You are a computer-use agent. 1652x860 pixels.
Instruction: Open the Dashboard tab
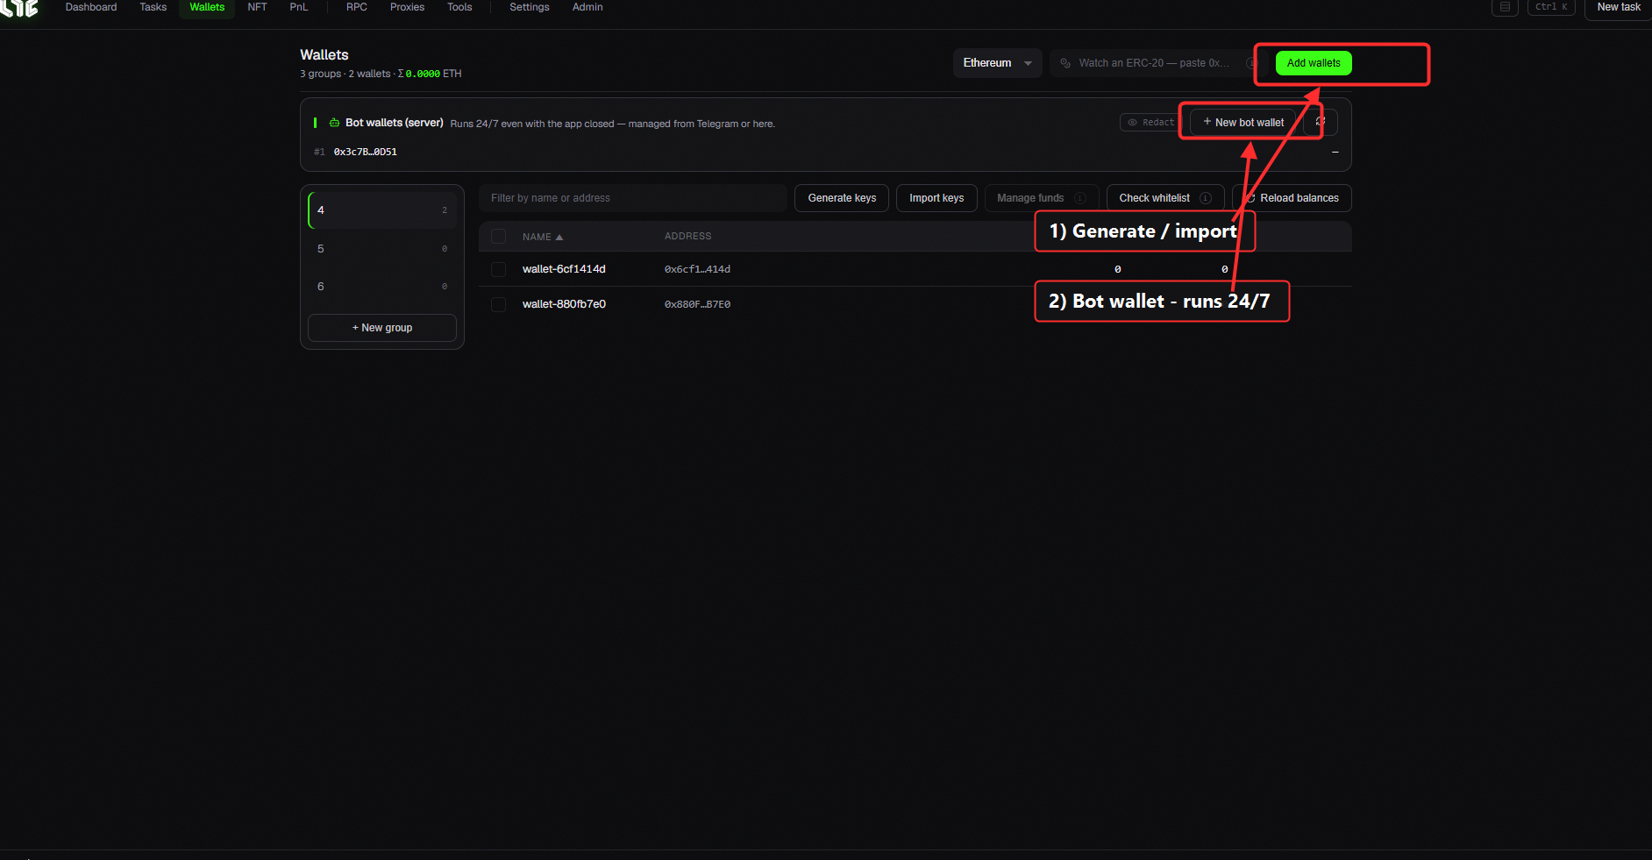[91, 7]
